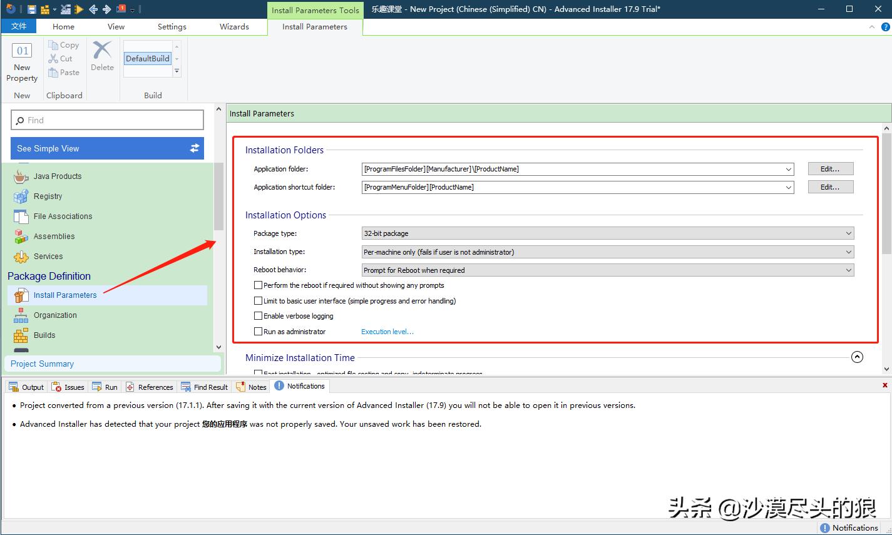The height and width of the screenshot is (535, 892).
Task: Click Edit button for Application folder
Action: click(x=830, y=169)
